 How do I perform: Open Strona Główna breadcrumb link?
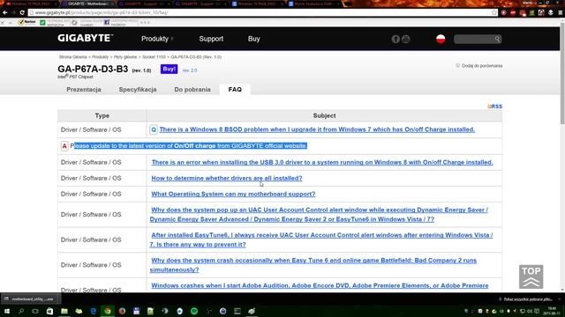(72, 56)
